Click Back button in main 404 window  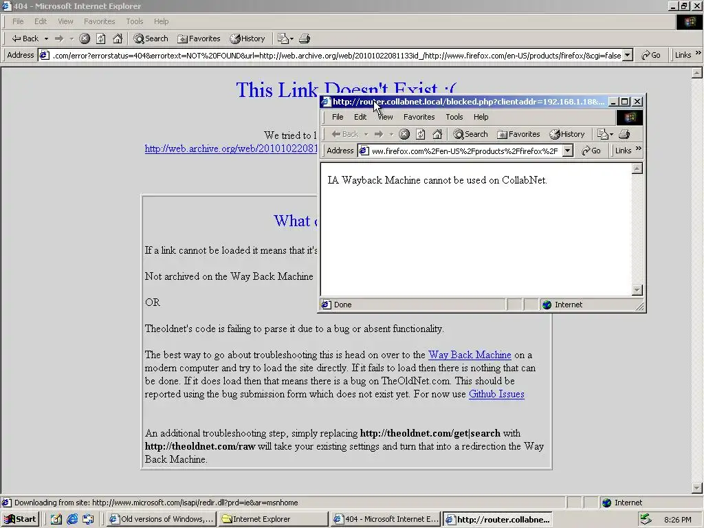tap(25, 38)
